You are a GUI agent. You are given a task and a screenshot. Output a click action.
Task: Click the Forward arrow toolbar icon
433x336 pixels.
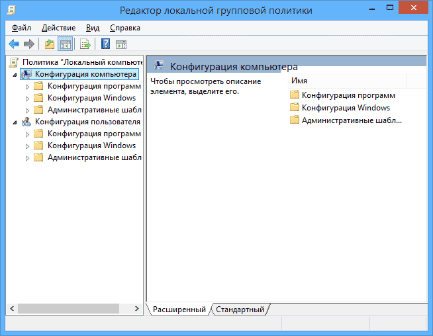click(x=28, y=44)
